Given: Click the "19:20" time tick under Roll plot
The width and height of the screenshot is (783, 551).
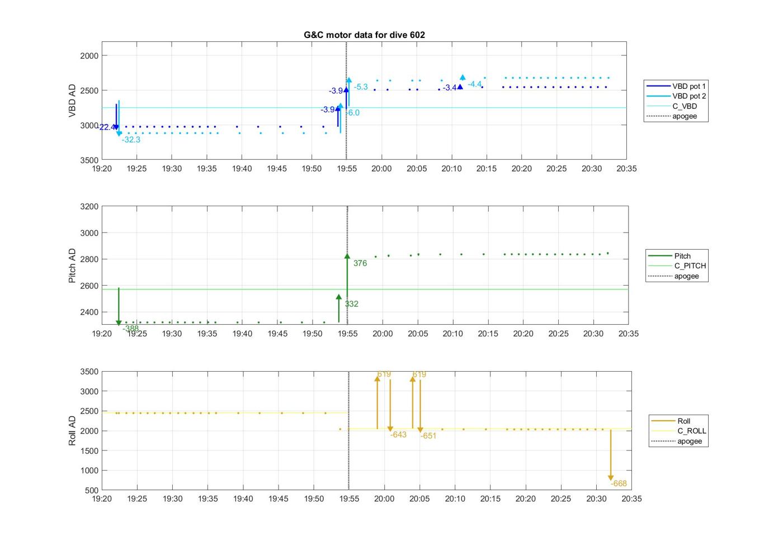Looking at the screenshot, I should click(102, 499).
